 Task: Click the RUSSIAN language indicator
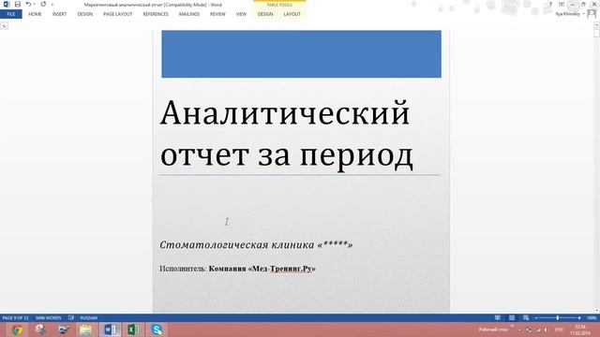click(x=88, y=318)
